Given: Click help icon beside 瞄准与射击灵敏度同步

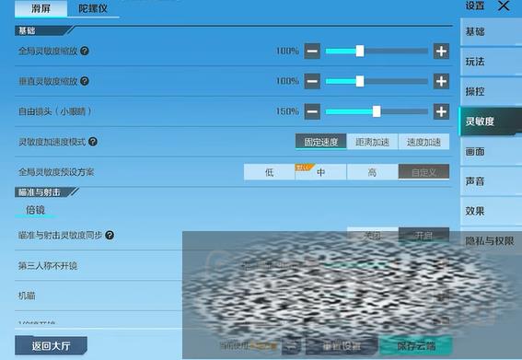Looking at the screenshot, I should [x=110, y=235].
